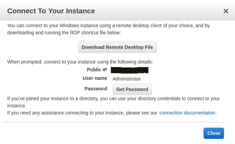Open the connection documentation link

coord(187,113)
